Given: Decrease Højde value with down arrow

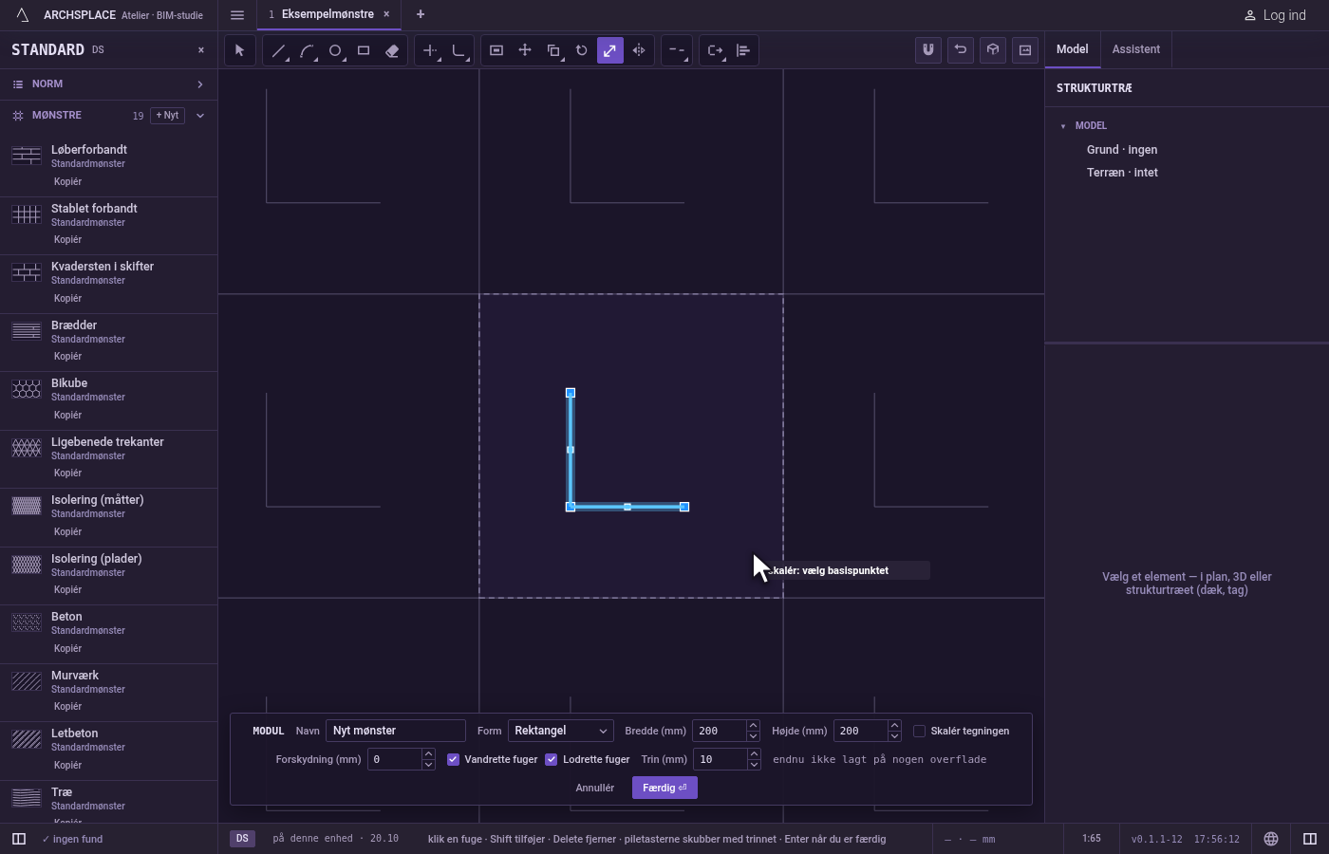Looking at the screenshot, I should pos(894,736).
